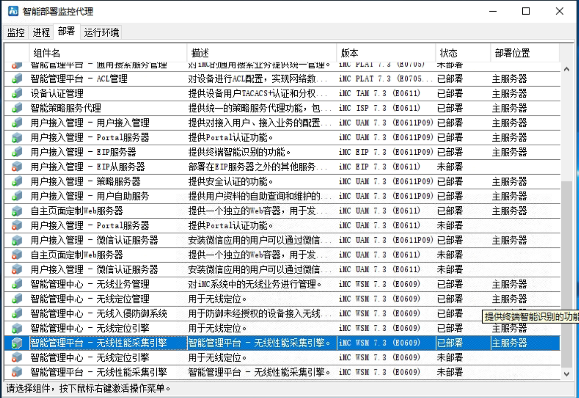
Task: Click the 版本 column header
Action: pos(386,53)
